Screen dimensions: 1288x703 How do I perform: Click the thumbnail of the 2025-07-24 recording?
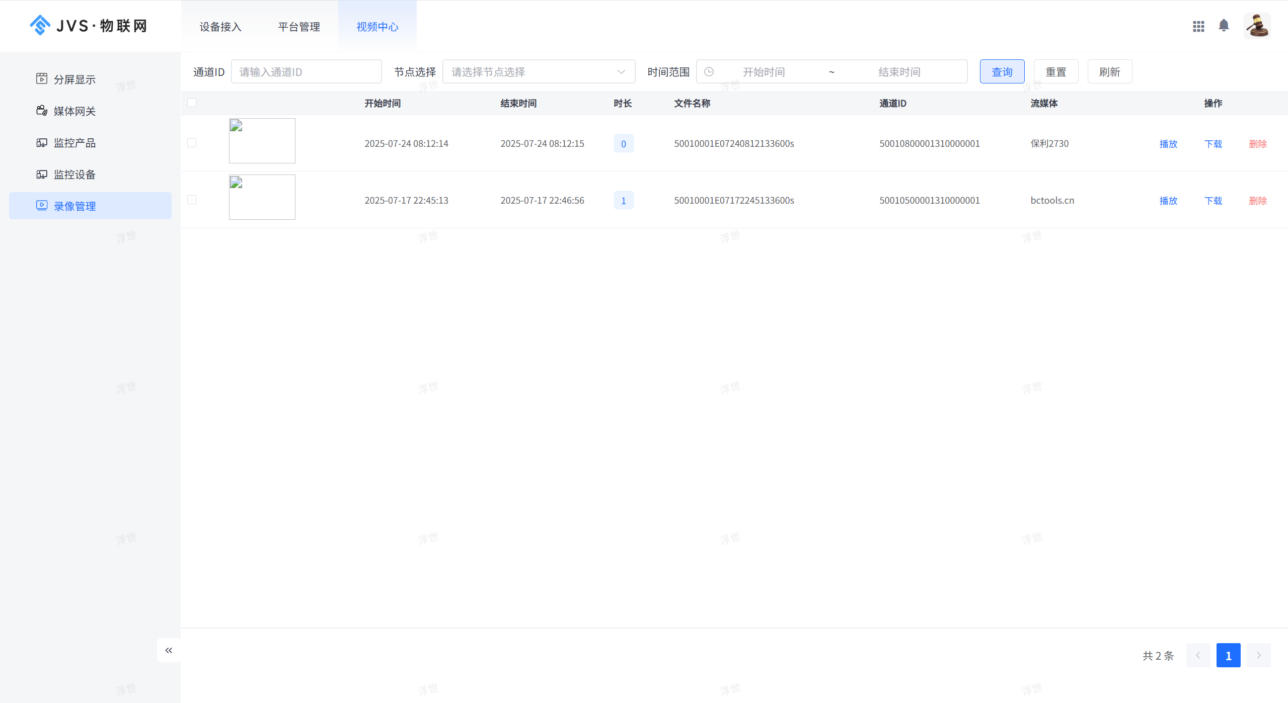262,141
